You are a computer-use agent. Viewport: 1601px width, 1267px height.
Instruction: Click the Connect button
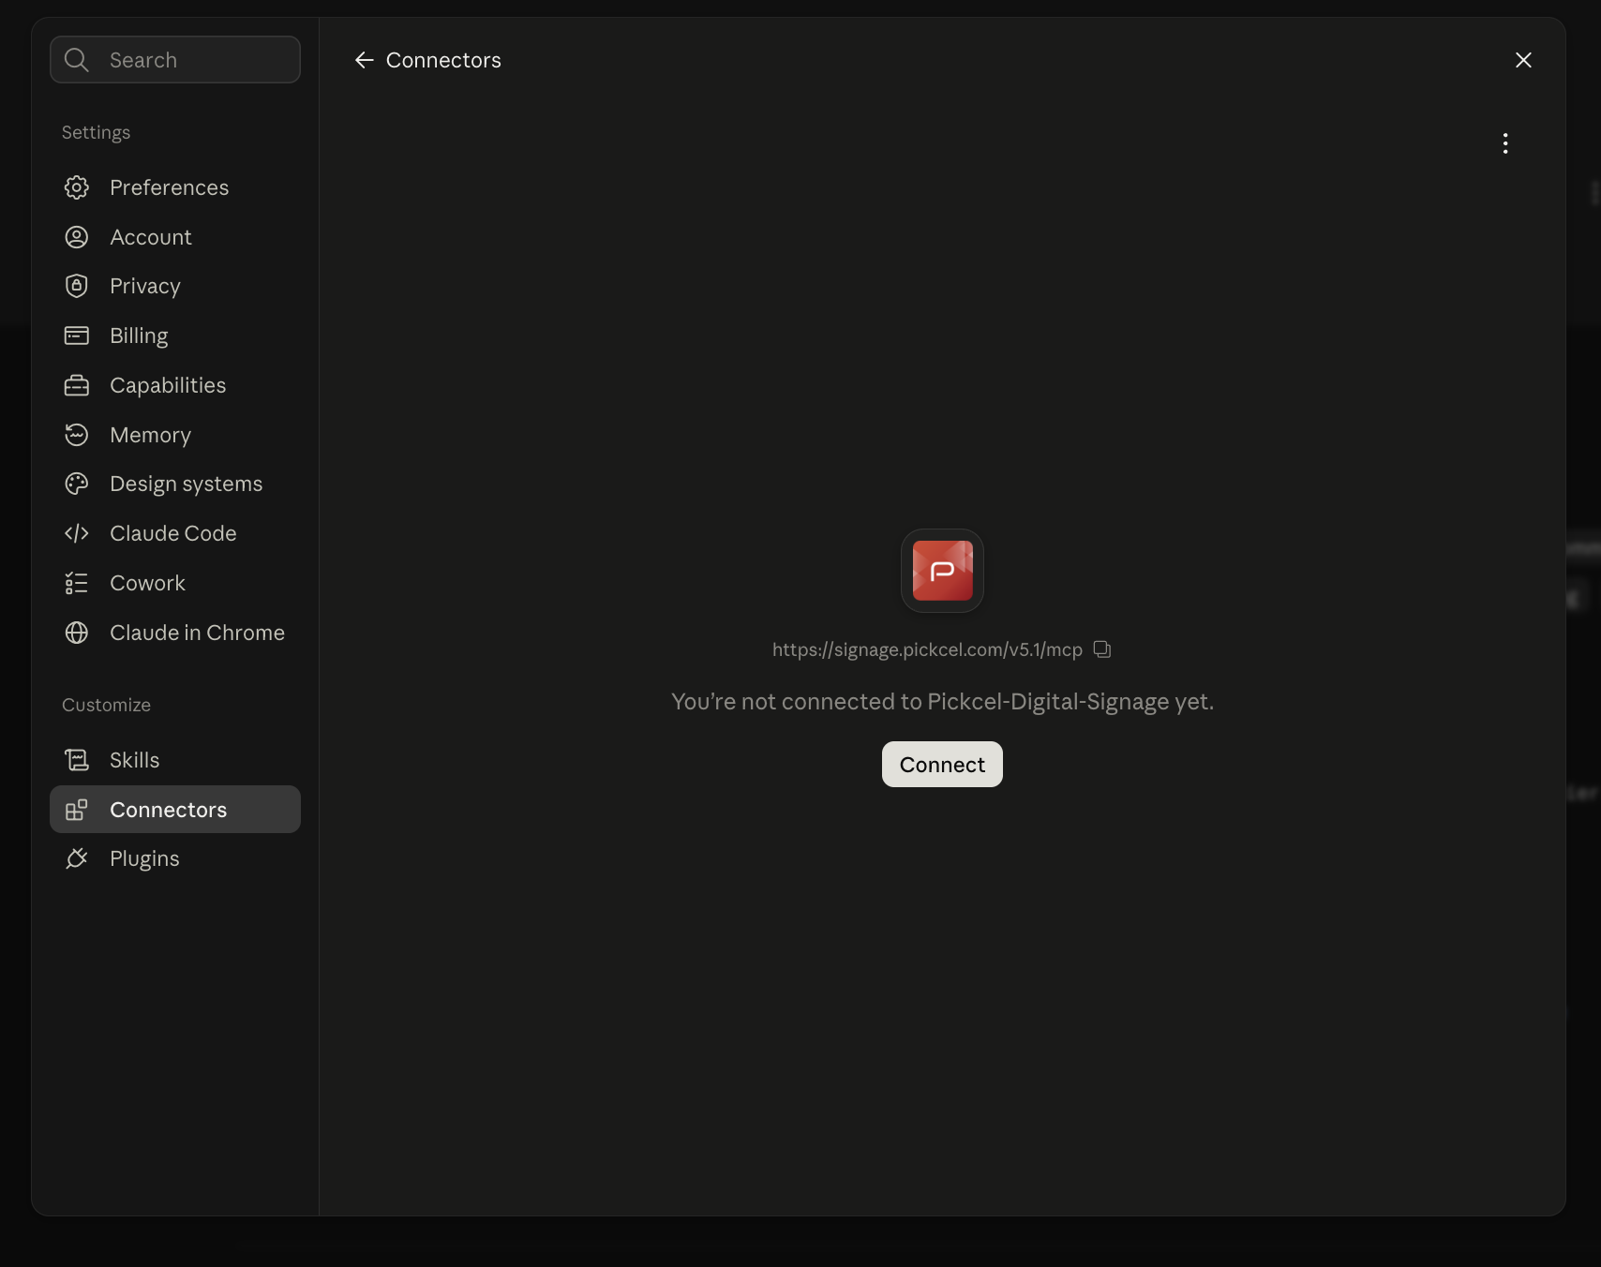(x=942, y=765)
